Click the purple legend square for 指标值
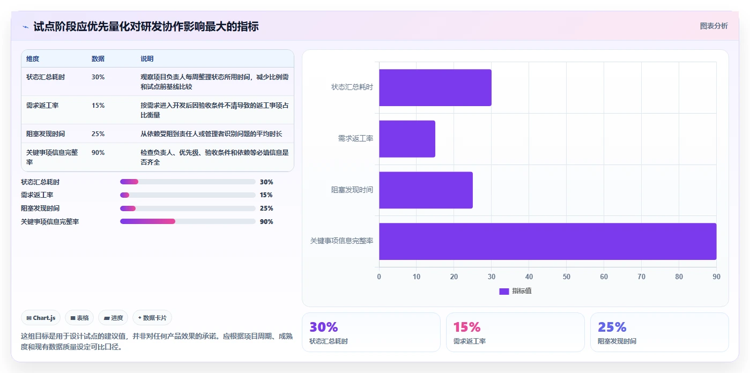Screen dimensions: 750x373 click(x=504, y=291)
